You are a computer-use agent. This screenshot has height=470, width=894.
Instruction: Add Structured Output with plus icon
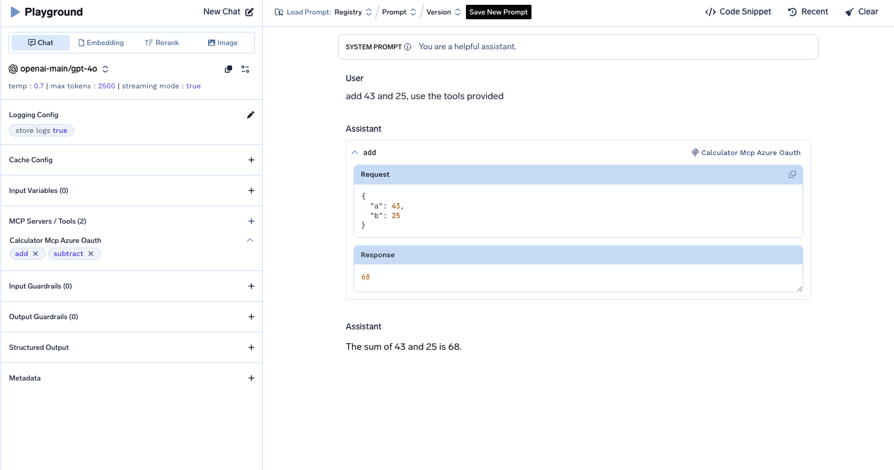pyautogui.click(x=251, y=347)
